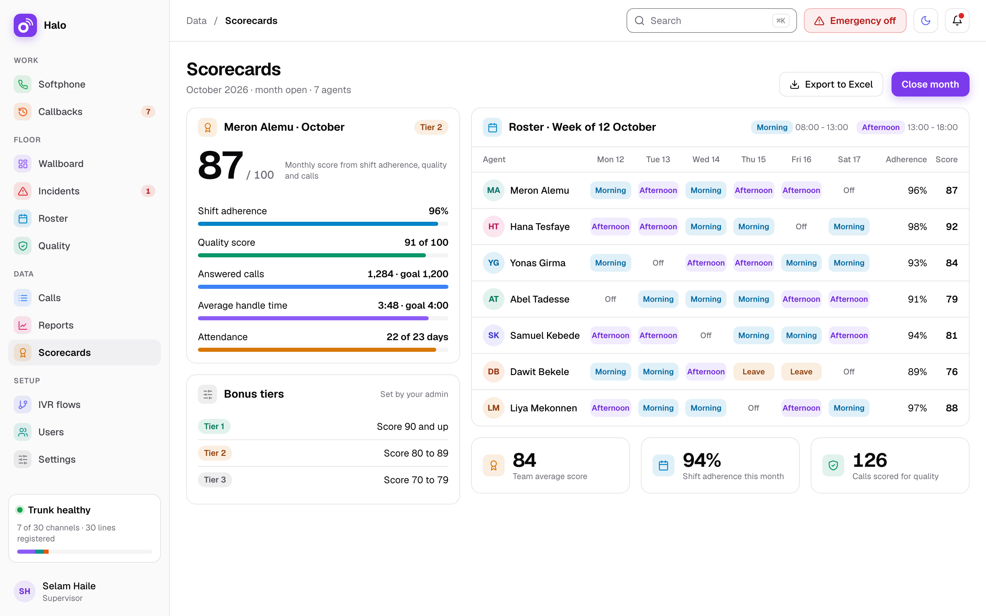This screenshot has height=616, width=986.
Task: Click the Shift adherence progress bar
Action: 323,224
